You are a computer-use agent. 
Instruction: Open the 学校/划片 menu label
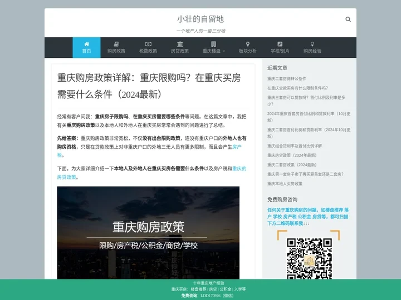pos(280,51)
